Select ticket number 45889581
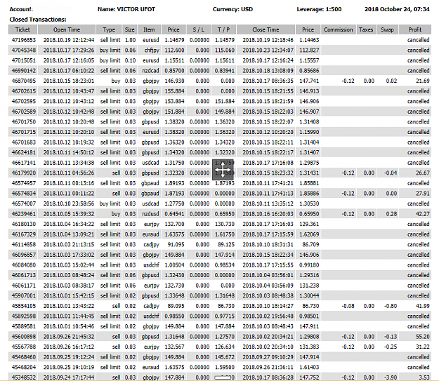The image size is (439, 381). pyautogui.click(x=24, y=326)
